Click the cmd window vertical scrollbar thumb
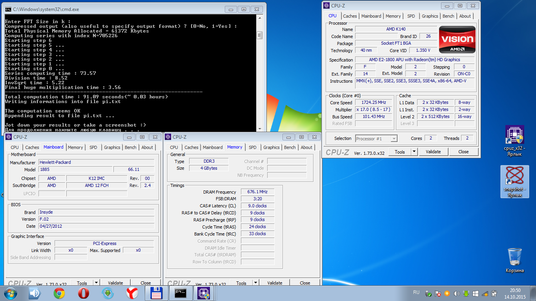Viewport: 536px width, 301px height. click(259, 35)
